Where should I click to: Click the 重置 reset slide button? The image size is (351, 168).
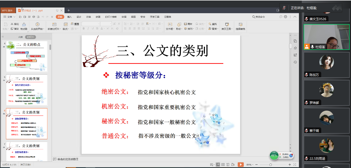[x=75, y=24]
